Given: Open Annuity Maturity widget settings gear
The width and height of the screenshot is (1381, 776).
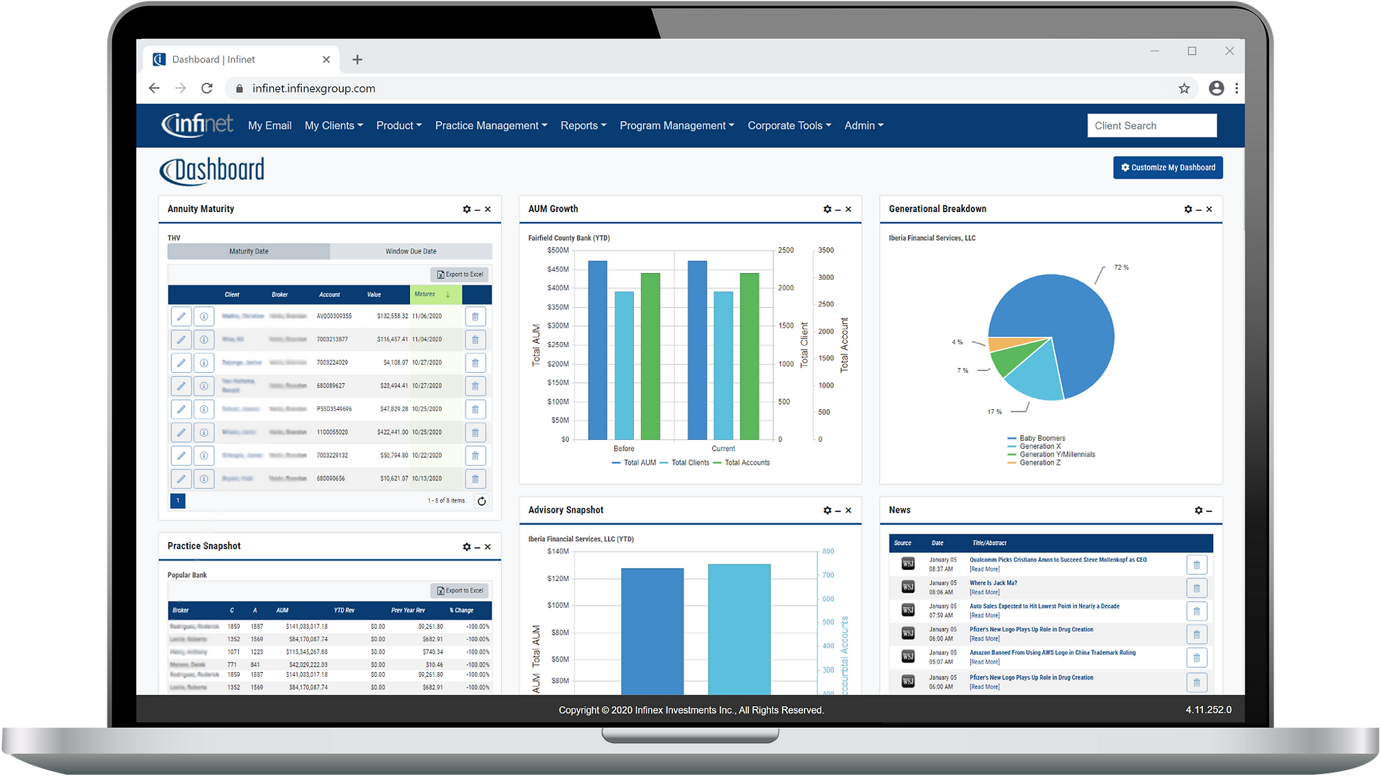Looking at the screenshot, I should click(x=466, y=209).
